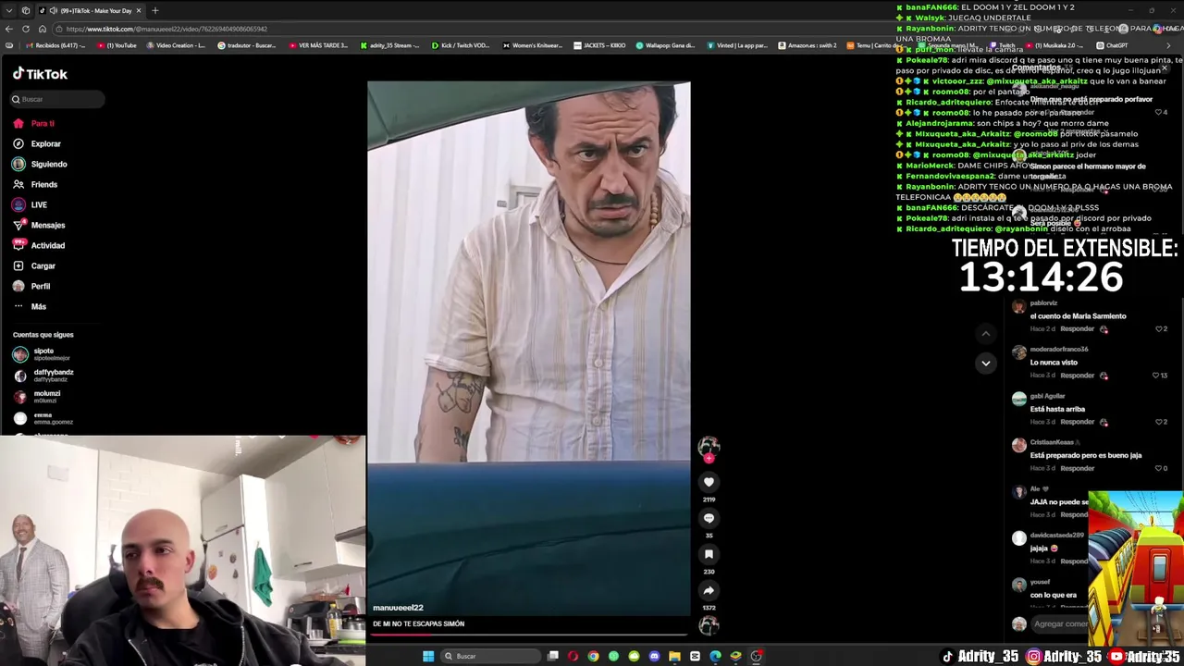1184x666 pixels.
Task: Like the video with heart icon
Action: click(x=709, y=482)
